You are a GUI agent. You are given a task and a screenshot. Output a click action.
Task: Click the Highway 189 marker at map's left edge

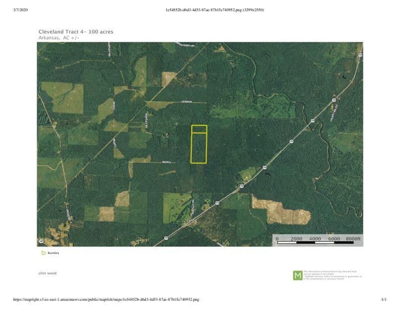(40, 240)
